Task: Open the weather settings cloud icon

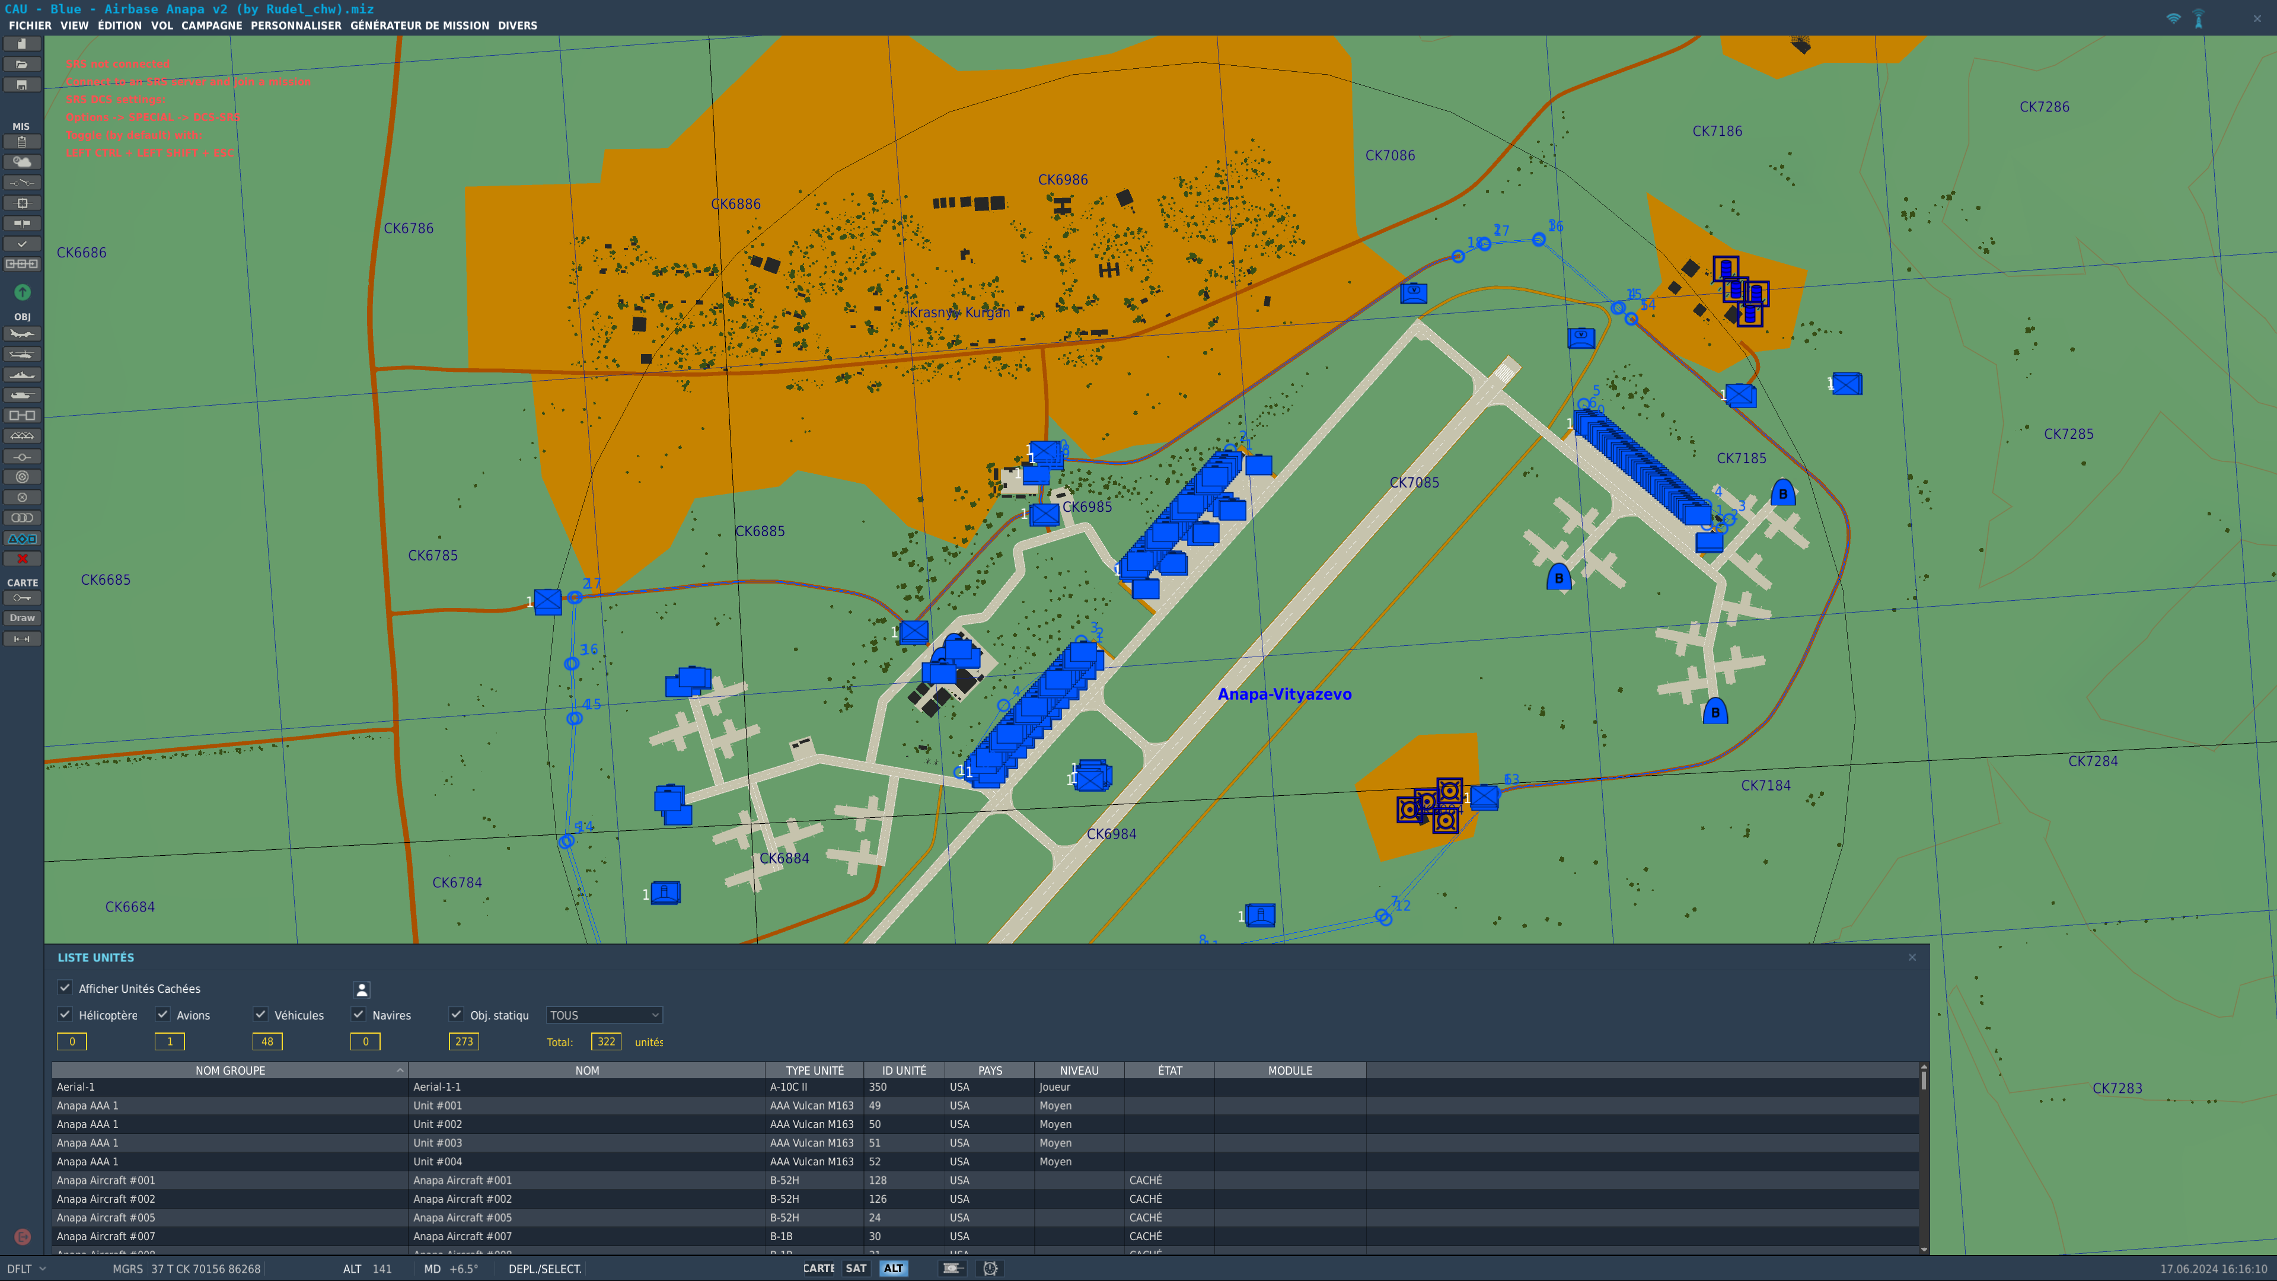Action: pyautogui.click(x=22, y=162)
